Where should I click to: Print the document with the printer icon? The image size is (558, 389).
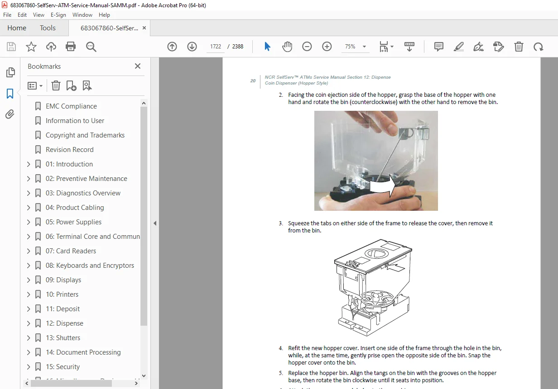(71, 47)
